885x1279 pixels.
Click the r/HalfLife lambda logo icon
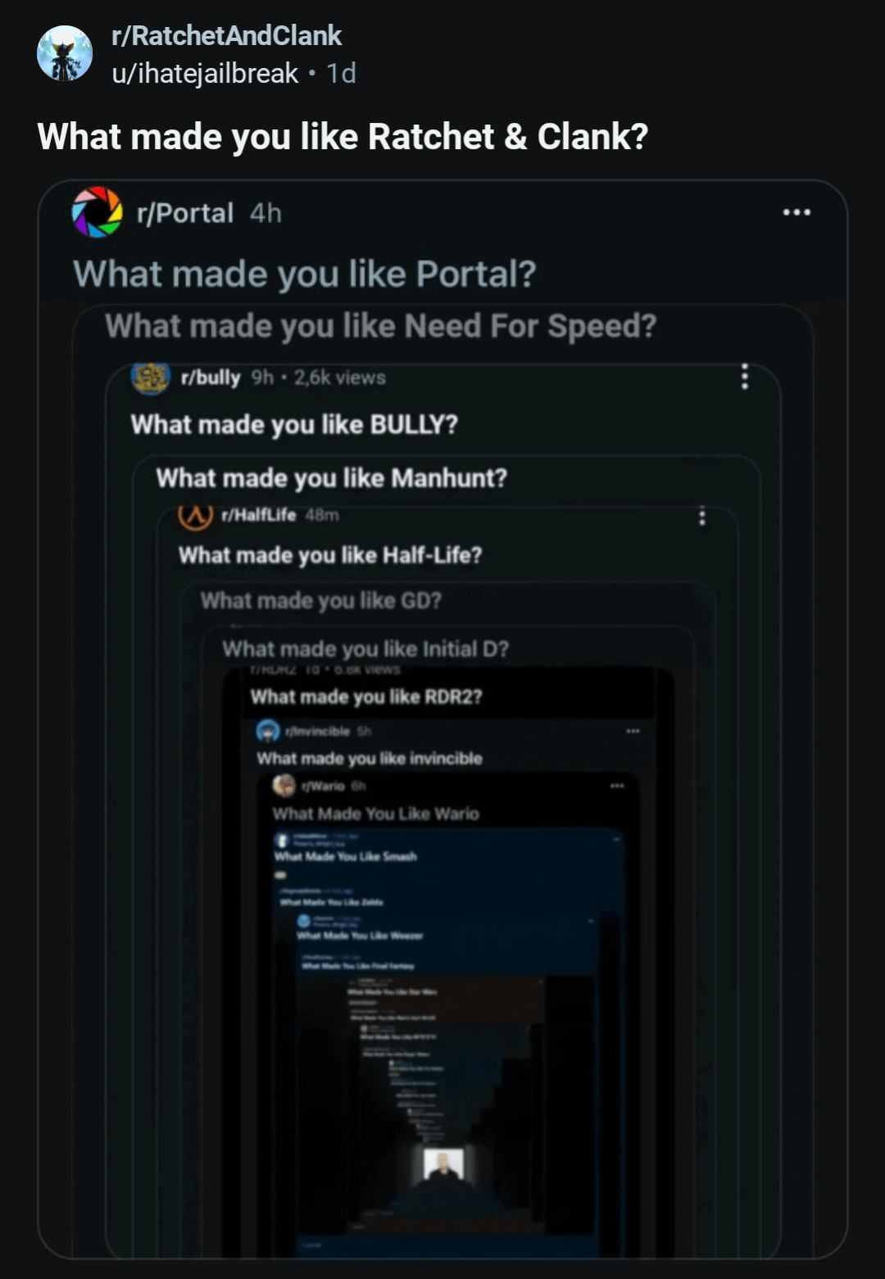click(x=196, y=515)
